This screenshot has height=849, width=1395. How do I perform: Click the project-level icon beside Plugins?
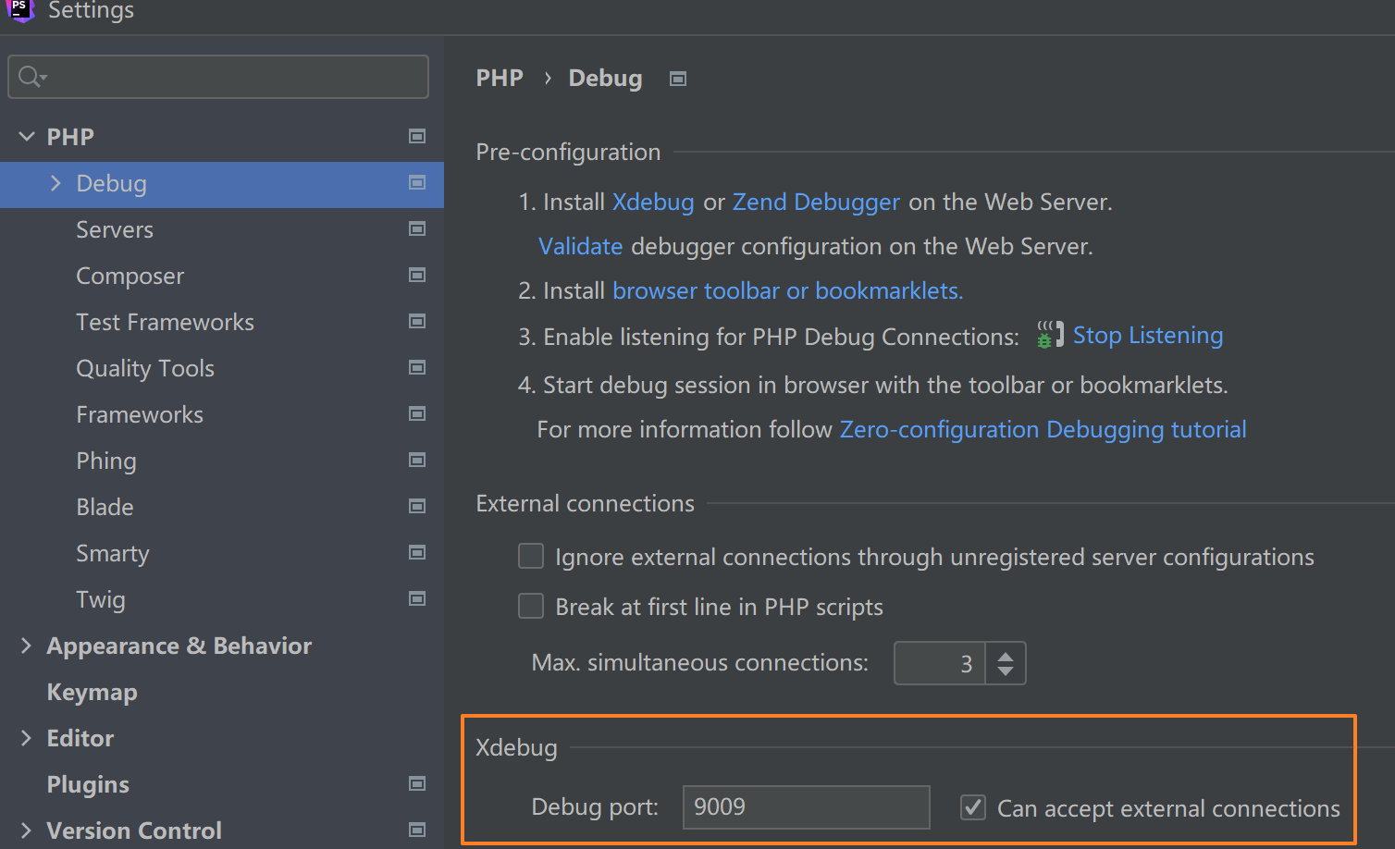click(417, 784)
